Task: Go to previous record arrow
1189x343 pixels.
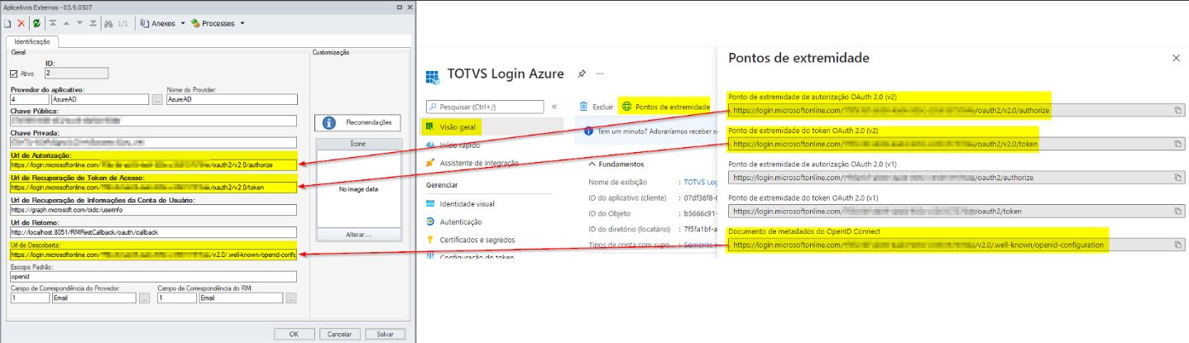Action: pyautogui.click(x=66, y=23)
